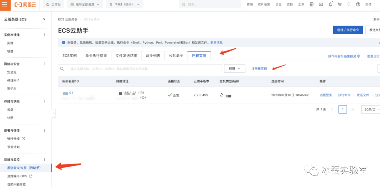
Task: Open 弹性网卡 in sidebar
Action: (13, 80)
